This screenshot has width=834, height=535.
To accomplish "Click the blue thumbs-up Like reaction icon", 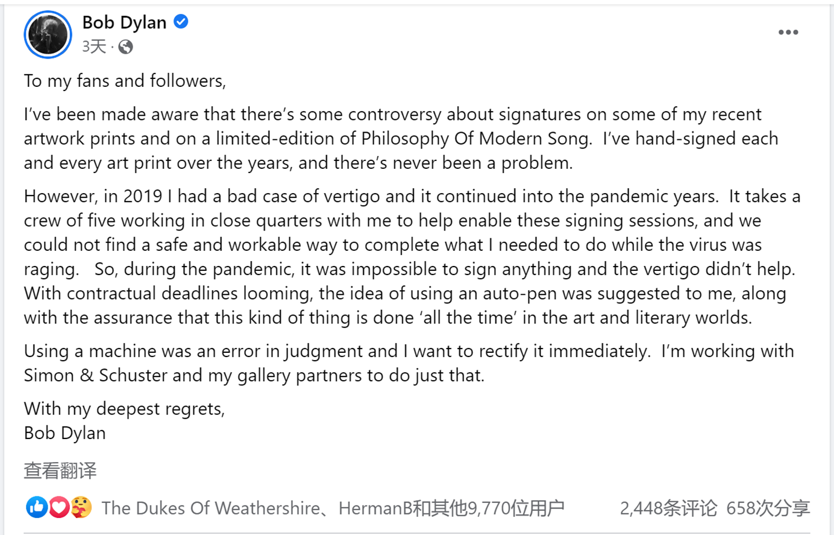I will [x=36, y=508].
